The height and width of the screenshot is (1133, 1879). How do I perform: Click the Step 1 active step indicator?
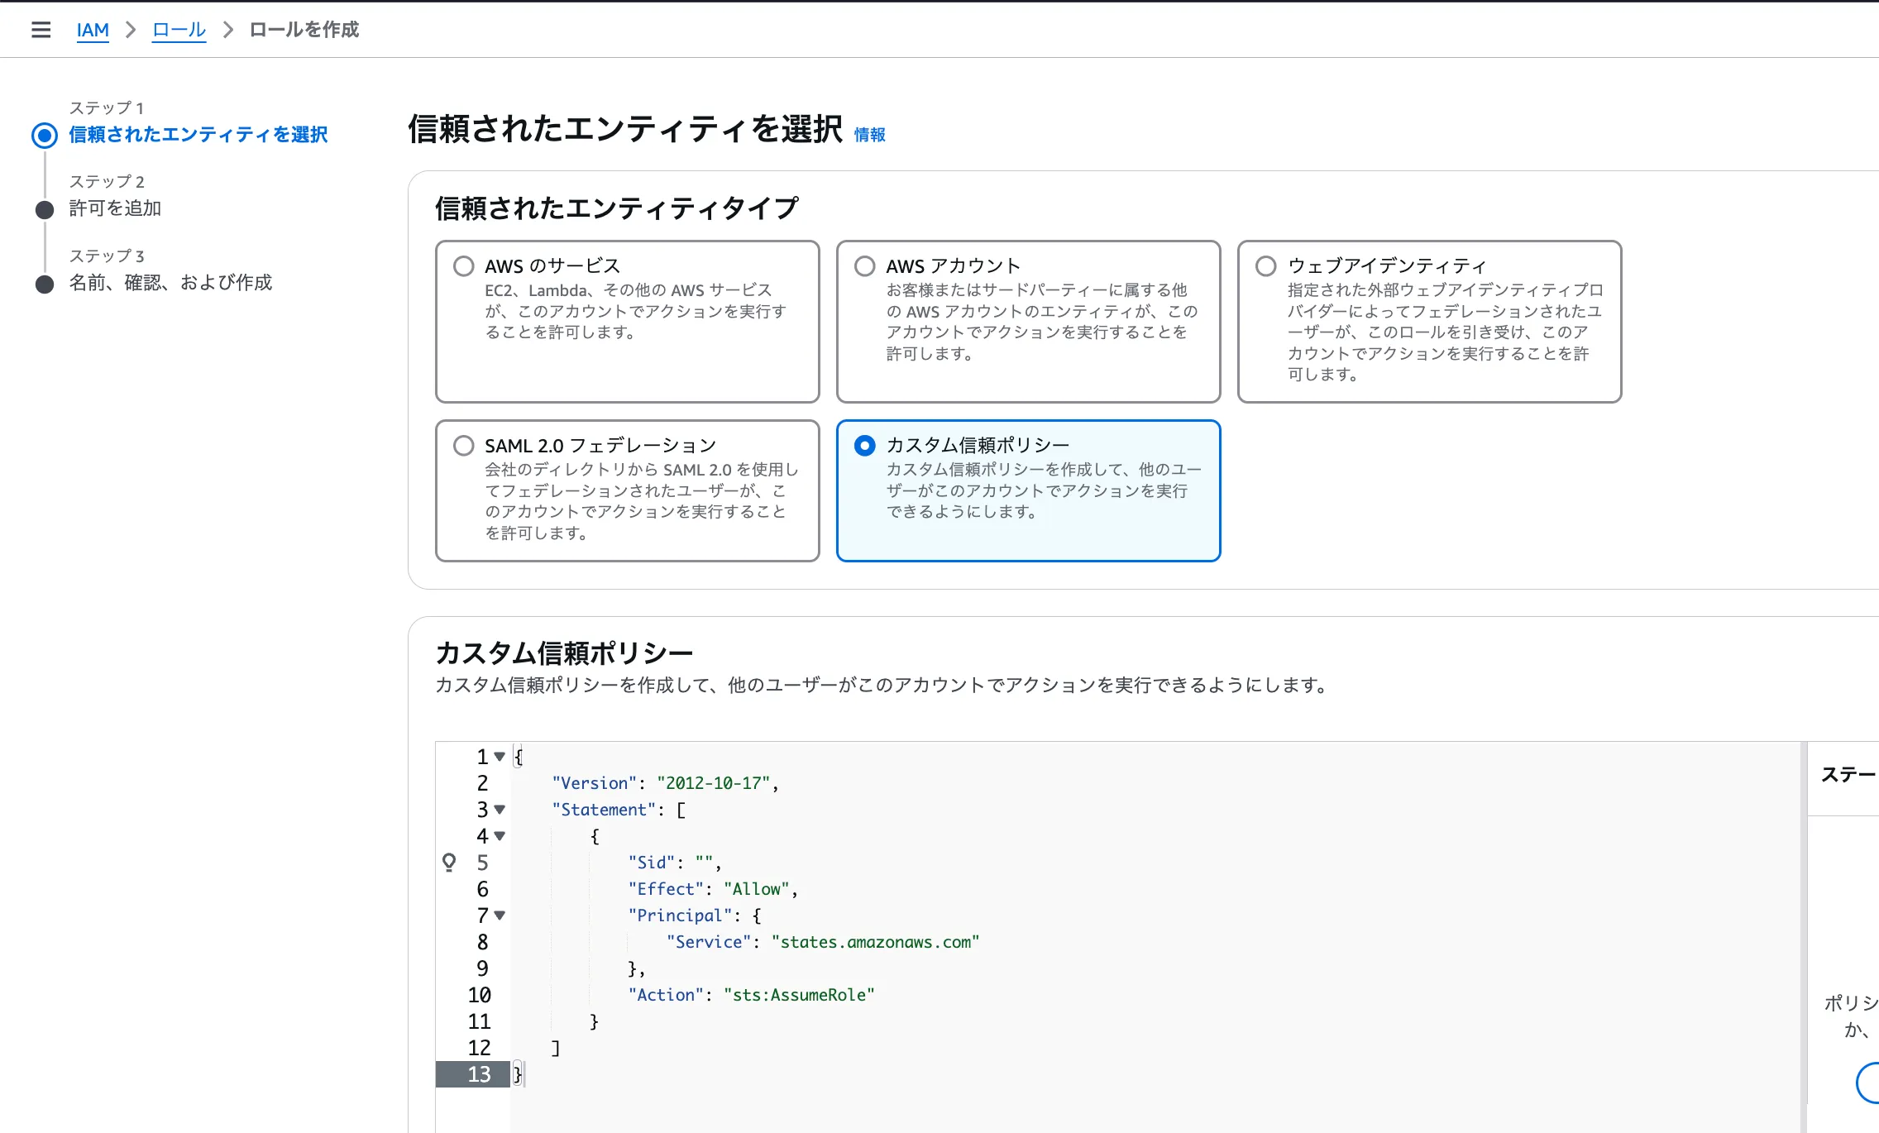point(45,135)
